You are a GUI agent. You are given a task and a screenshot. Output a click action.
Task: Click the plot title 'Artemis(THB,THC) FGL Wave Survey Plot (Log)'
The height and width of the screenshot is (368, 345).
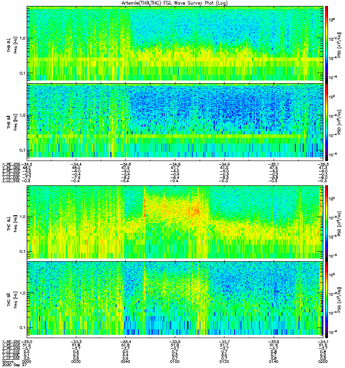[174, 3]
